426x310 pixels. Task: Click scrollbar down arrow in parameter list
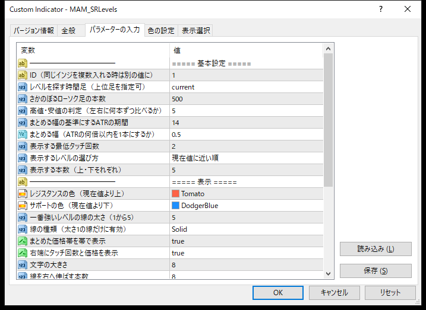pyautogui.click(x=328, y=274)
